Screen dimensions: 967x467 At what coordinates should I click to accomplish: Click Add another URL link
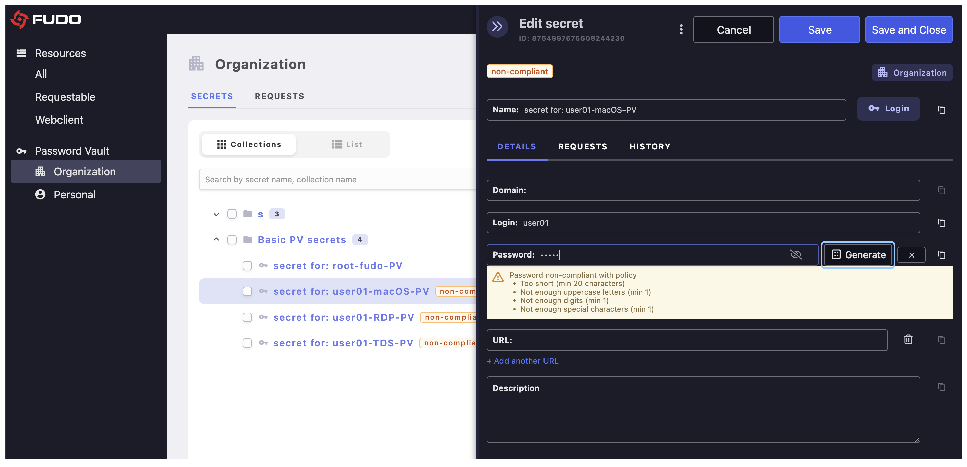(523, 361)
